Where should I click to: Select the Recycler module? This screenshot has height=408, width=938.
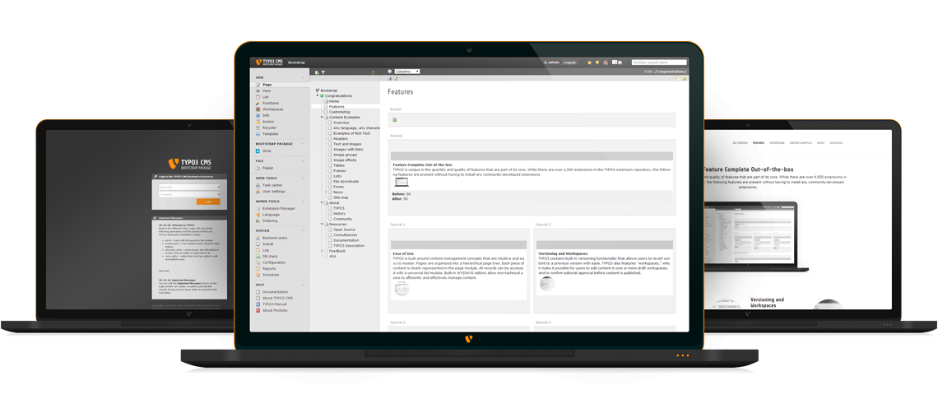click(x=269, y=128)
